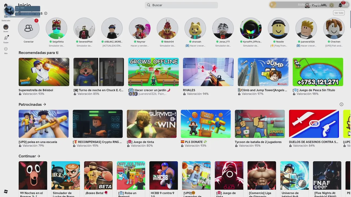Screen dimensions: 351x197
Task: Continue Simulador de Lucha de Brazo
Action: (x=66, y=175)
